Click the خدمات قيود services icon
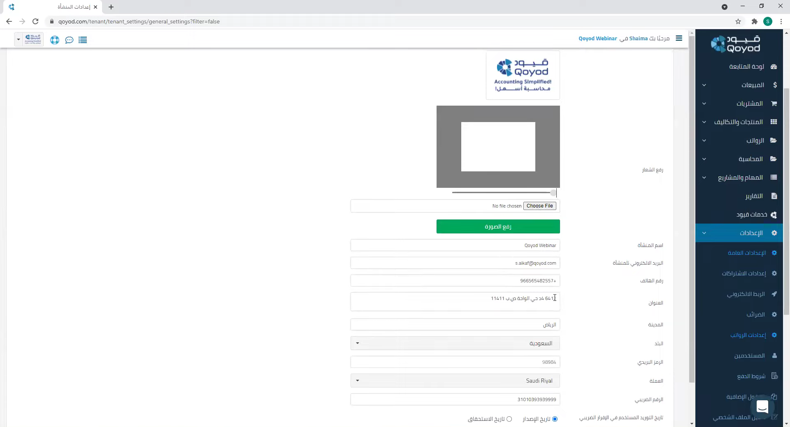The image size is (790, 427). (x=774, y=215)
